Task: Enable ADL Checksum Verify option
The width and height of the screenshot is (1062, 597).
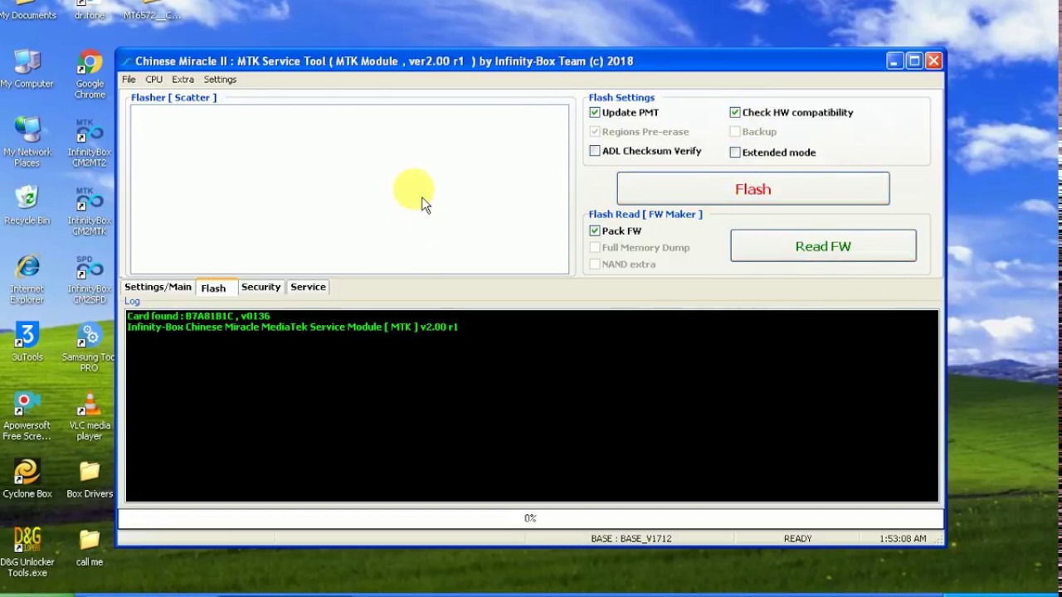Action: click(595, 151)
